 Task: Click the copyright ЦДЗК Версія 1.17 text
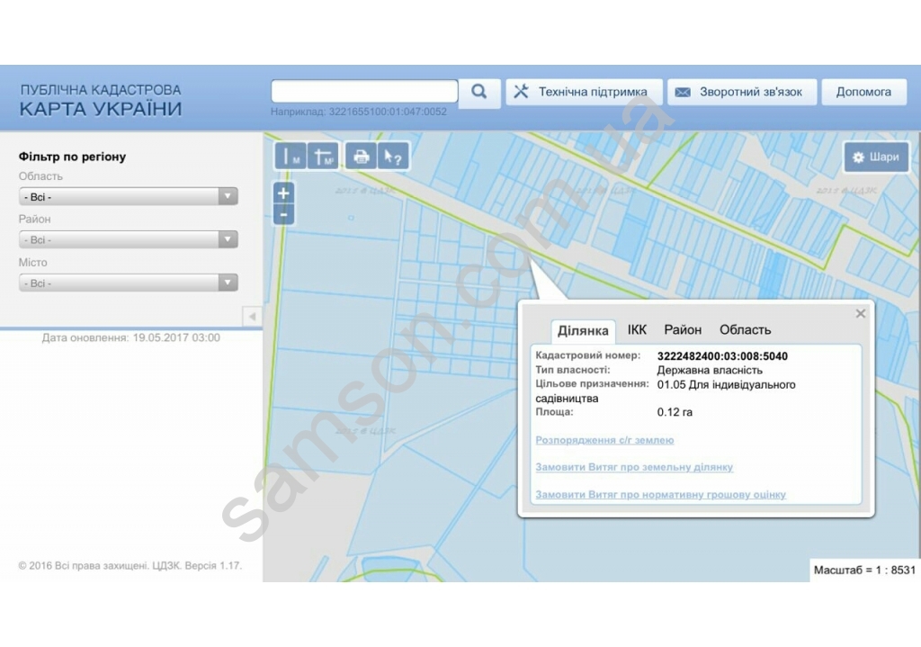(x=130, y=566)
